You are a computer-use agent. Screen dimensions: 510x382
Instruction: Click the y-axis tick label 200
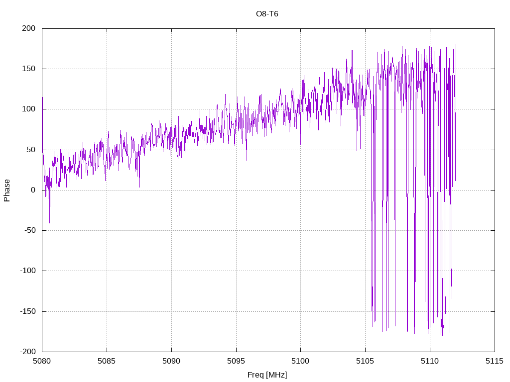[28, 28]
